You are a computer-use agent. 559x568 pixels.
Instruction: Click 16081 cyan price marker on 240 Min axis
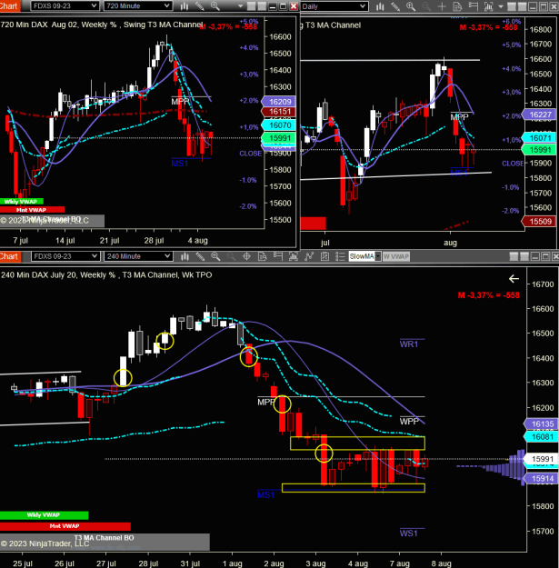click(x=541, y=437)
